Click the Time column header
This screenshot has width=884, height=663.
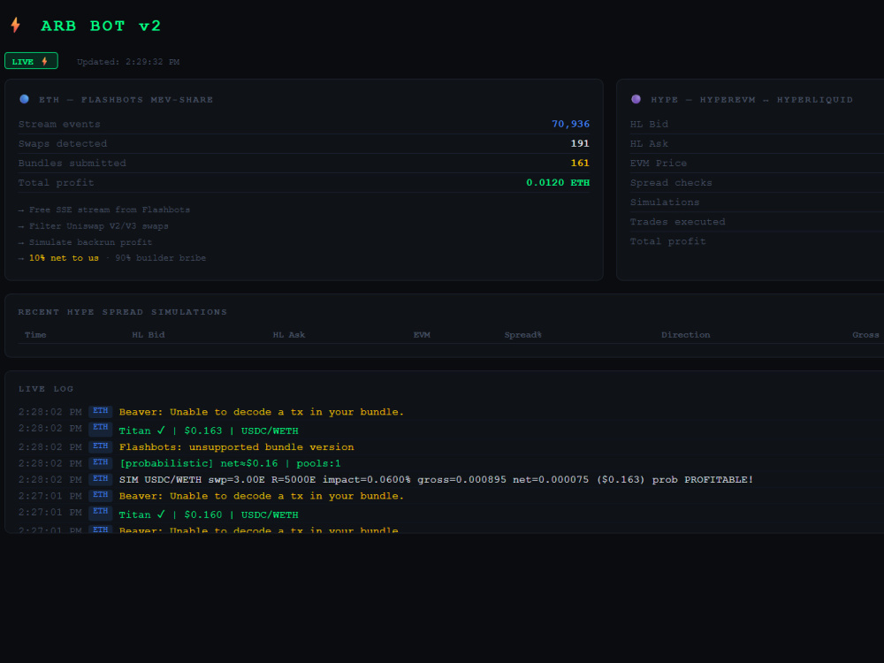tap(35, 335)
